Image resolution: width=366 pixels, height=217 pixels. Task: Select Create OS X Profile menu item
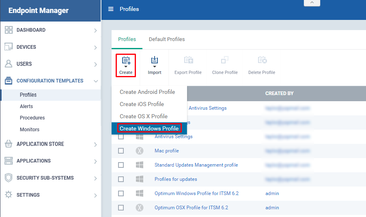(x=149, y=116)
